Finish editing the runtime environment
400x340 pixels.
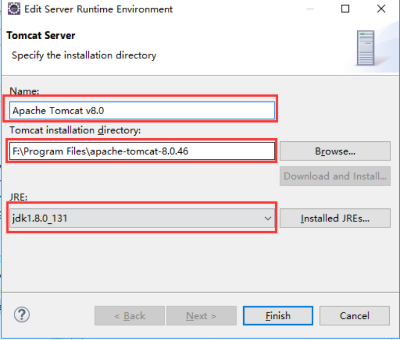coord(278,316)
